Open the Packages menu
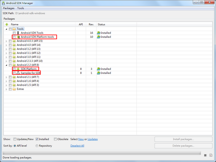The height and width of the screenshot is (162, 216). [x=9, y=8]
